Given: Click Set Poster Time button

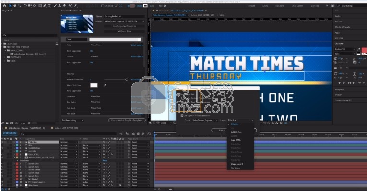Looking at the screenshot, I should click(x=124, y=31).
